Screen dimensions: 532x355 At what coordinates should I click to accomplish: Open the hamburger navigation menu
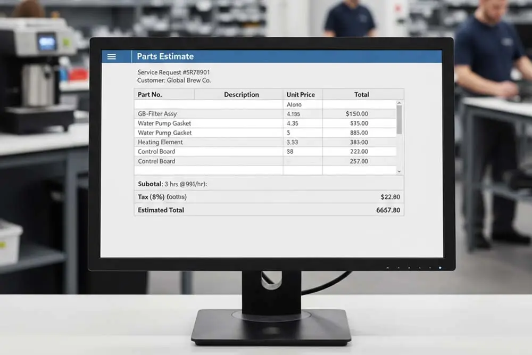pyautogui.click(x=112, y=56)
